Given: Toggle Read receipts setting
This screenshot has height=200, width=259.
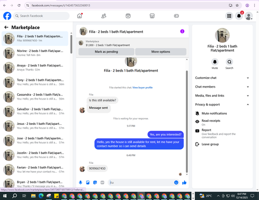Looking at the screenshot, I should (222, 122).
